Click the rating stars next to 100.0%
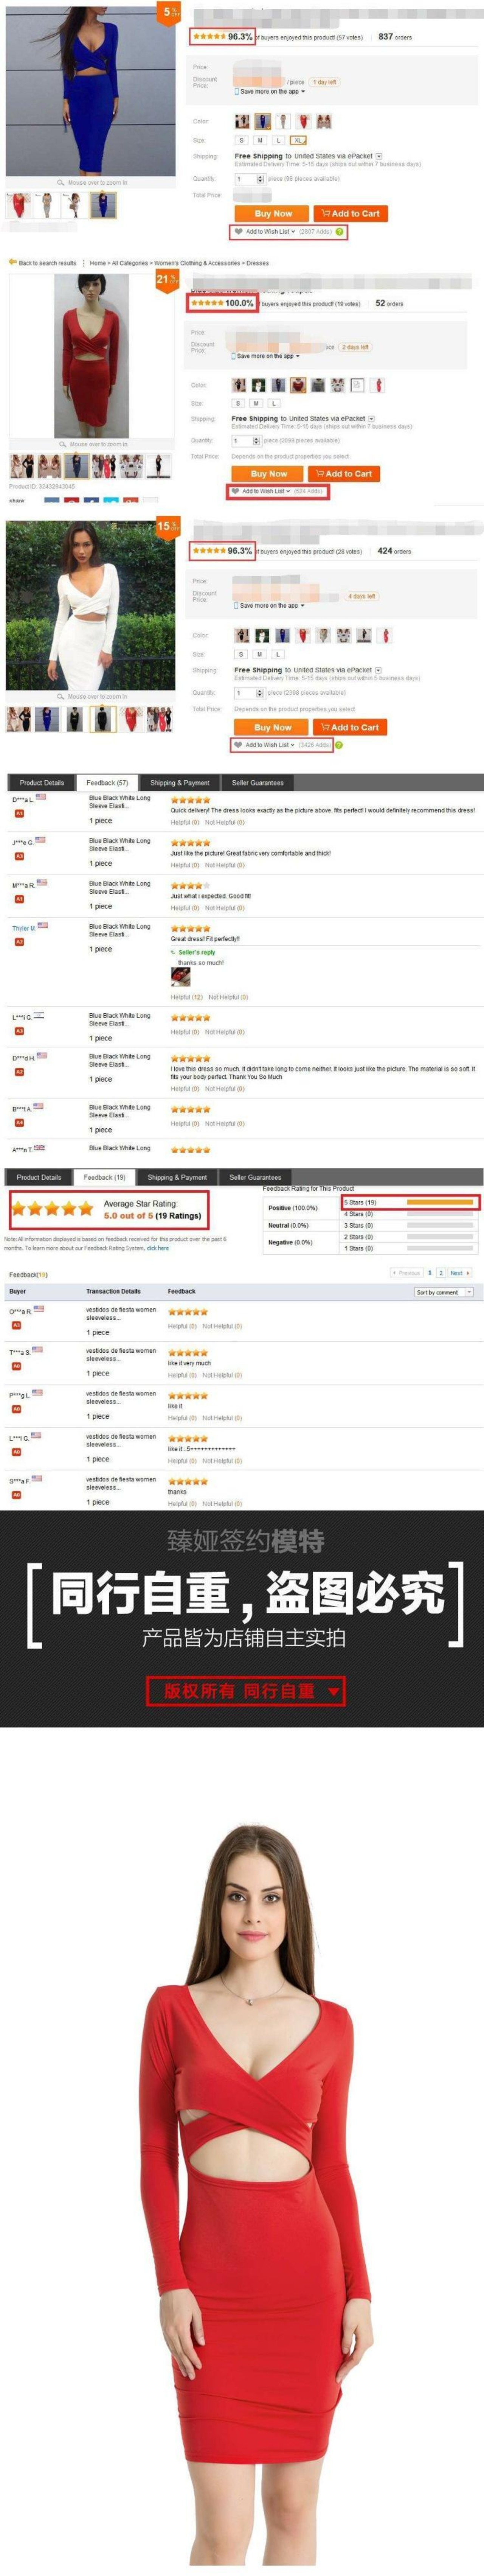Image resolution: width=484 pixels, height=2576 pixels. (x=207, y=303)
